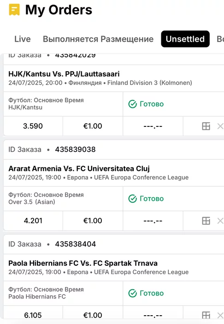Cancel the Ararat Armenia order with X
224x324 pixels.
(x=220, y=221)
